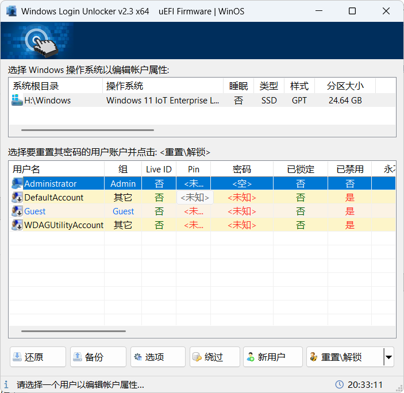This screenshot has height=393, width=404.
Task: Click the status message 请选择一个用户以编辑帐户属性
Action: (80, 384)
